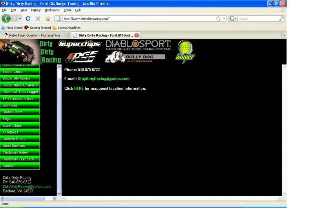
Task: Go to the Home page icon
Action: pyautogui.click(x=48, y=18)
